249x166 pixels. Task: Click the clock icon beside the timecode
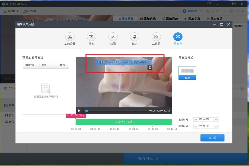click(5, 88)
